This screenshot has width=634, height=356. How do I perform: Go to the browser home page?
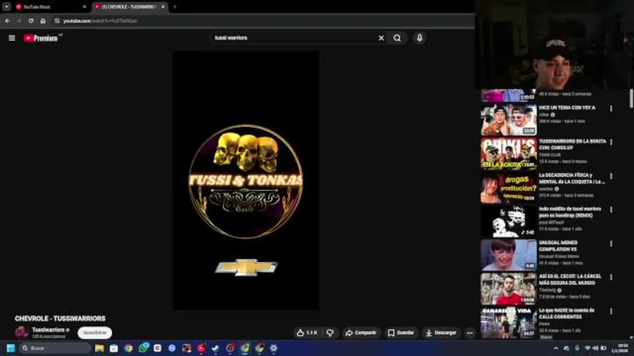tap(43, 21)
